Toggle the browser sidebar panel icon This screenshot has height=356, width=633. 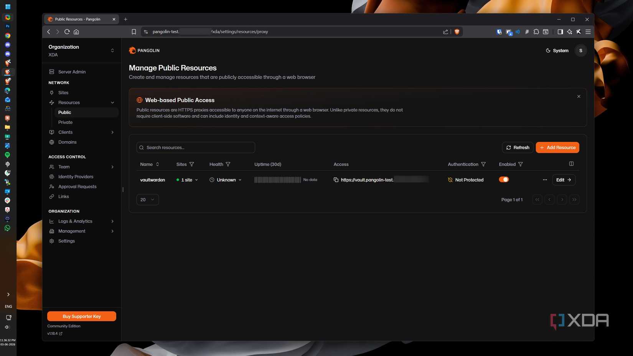click(560, 32)
